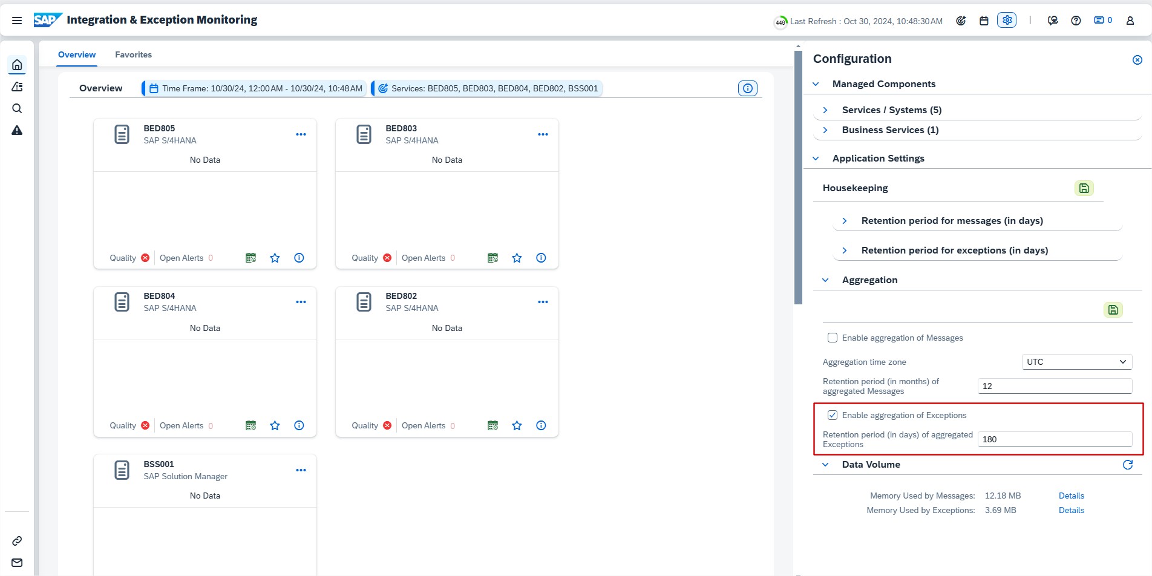Select the Overview tab
Screen dimensions: 1152x576
click(x=77, y=54)
